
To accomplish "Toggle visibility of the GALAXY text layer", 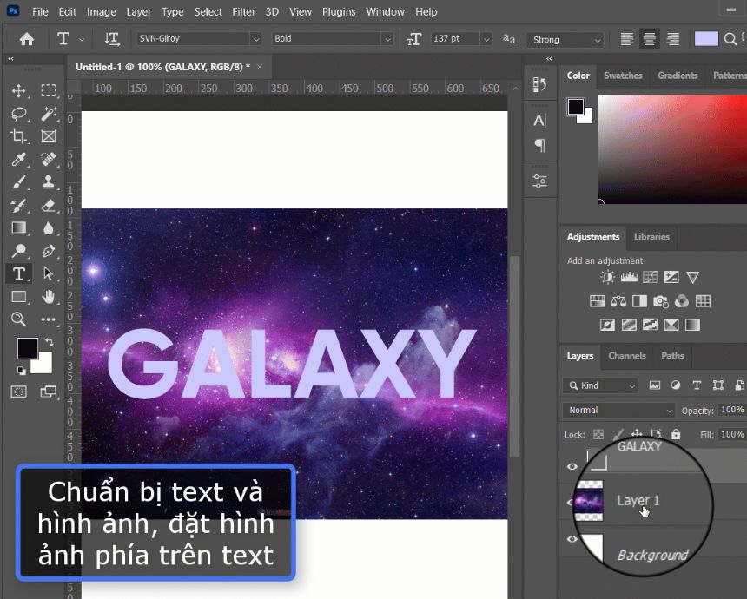I will [x=572, y=466].
